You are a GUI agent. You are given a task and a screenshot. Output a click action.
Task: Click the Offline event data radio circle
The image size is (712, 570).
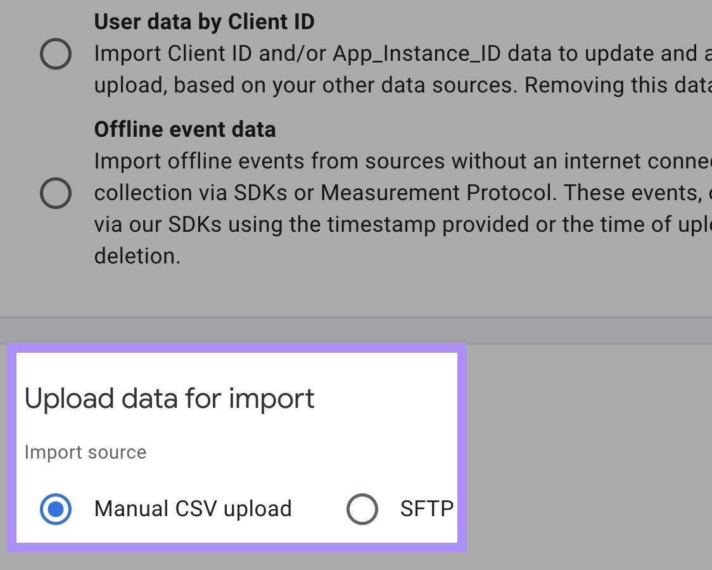point(56,194)
